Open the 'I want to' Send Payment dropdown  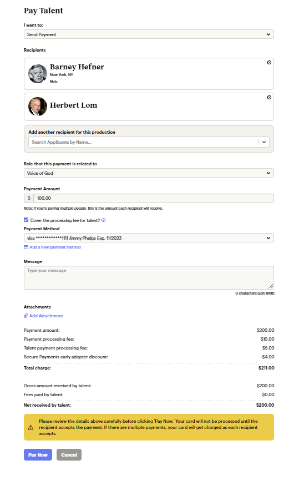pyautogui.click(x=149, y=34)
